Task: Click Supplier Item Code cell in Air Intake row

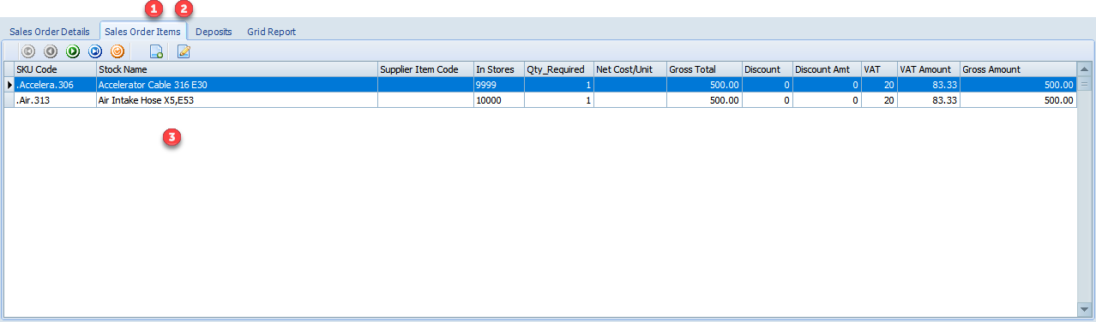Action: [x=425, y=100]
